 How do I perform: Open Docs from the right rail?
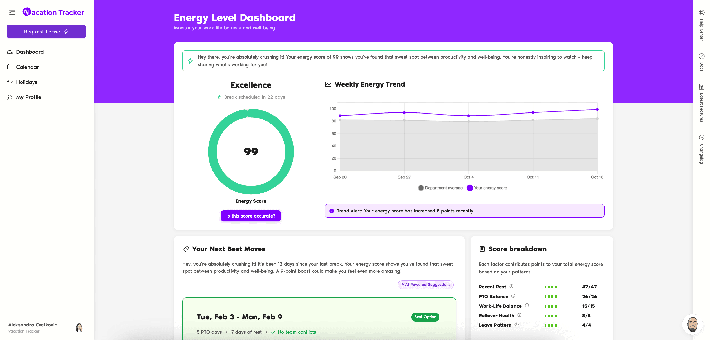pyautogui.click(x=702, y=62)
